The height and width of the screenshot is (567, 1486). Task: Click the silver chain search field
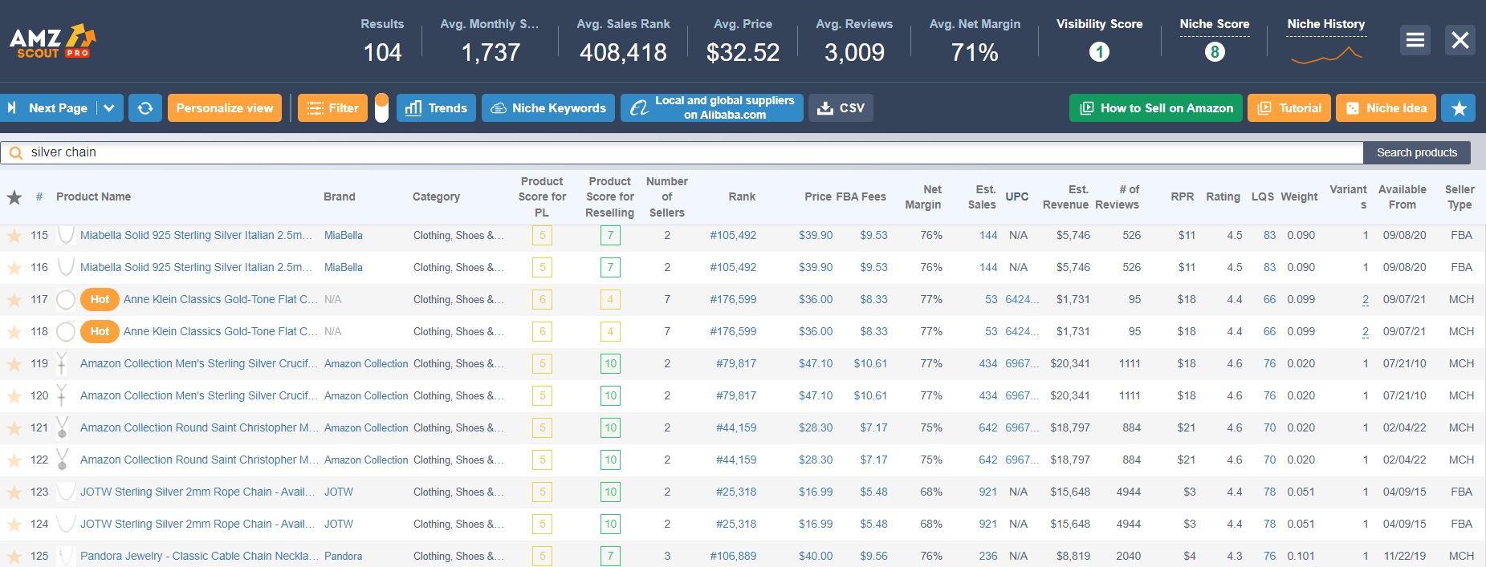(x=690, y=152)
